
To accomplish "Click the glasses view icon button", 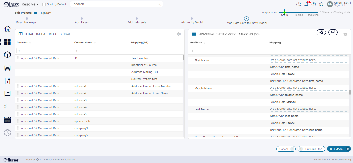I will (333, 32).
